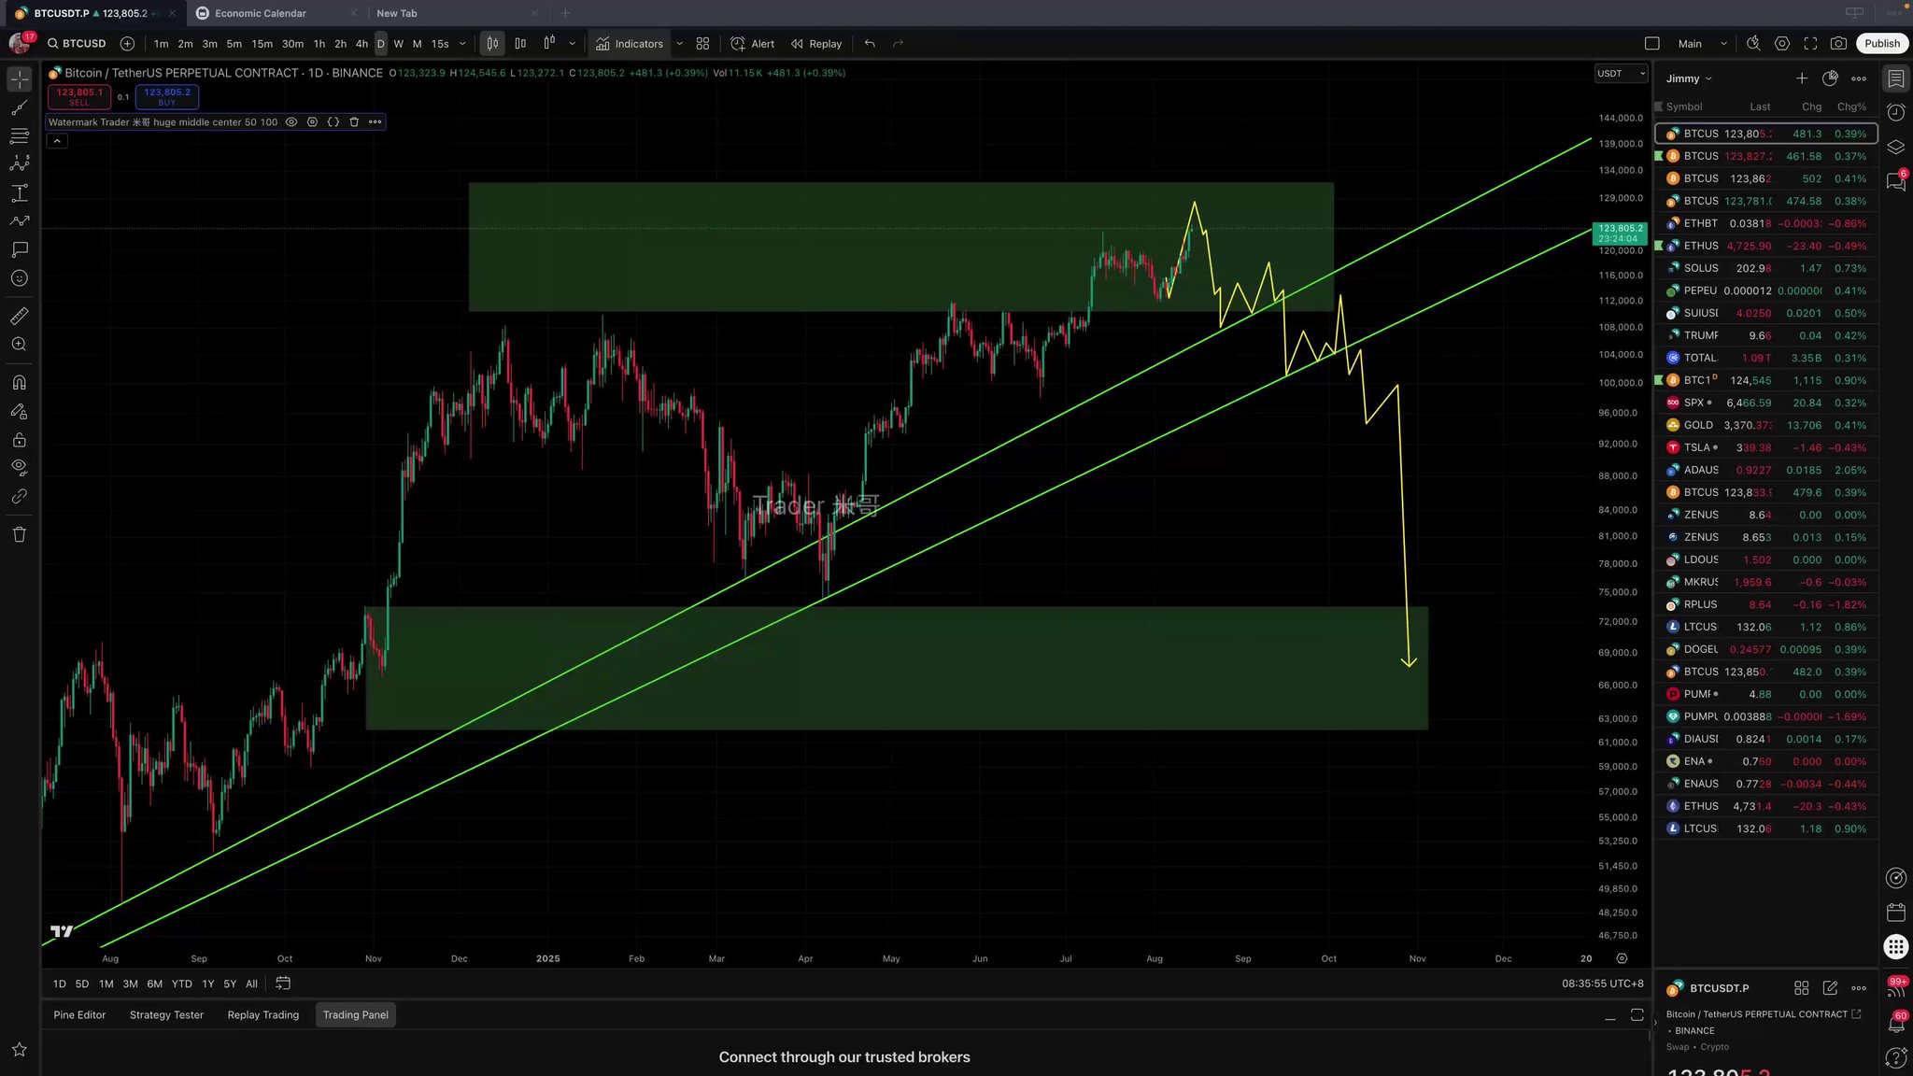Open the Pine Editor tab

coord(79,1015)
